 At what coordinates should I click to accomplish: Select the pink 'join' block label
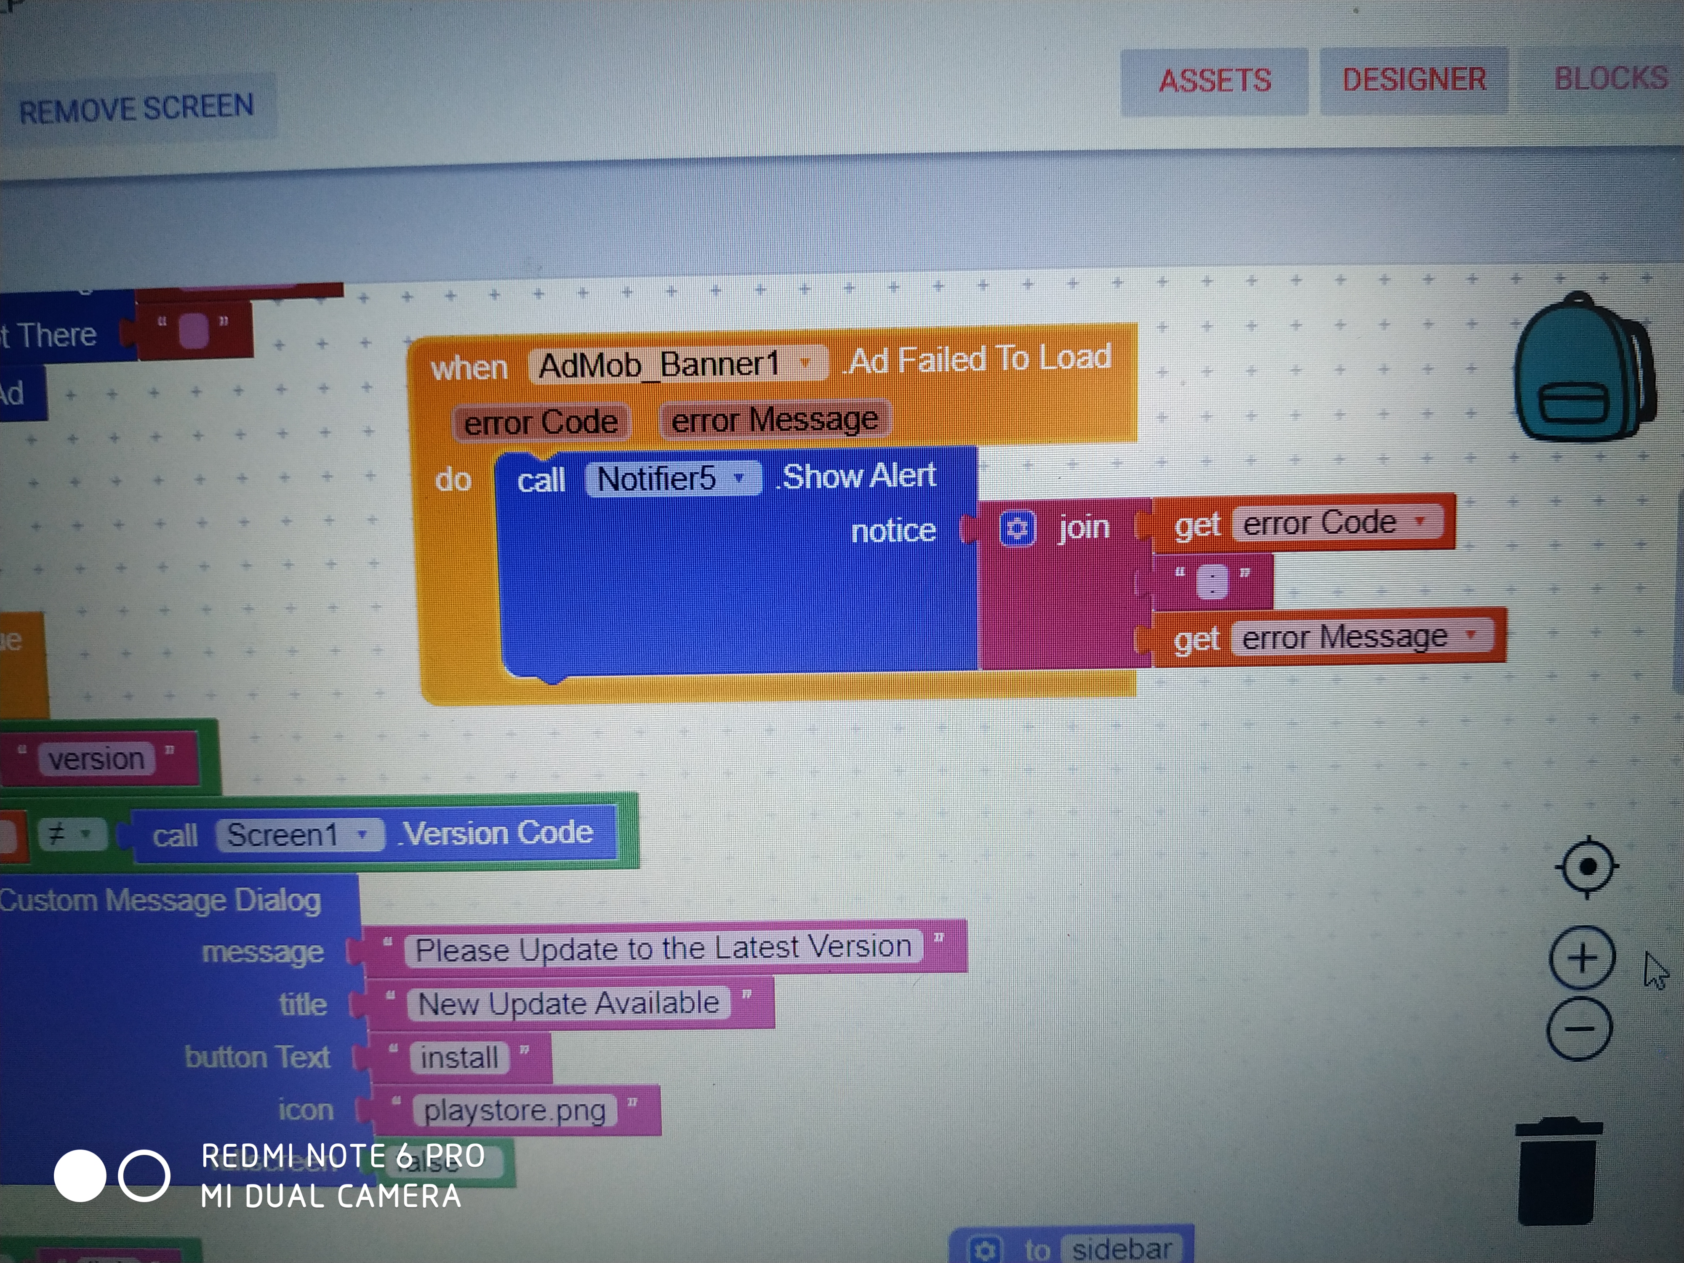[1083, 527]
